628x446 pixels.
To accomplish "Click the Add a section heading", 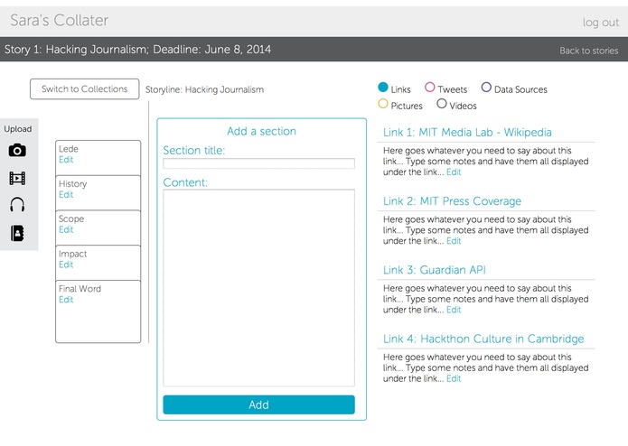I will tap(261, 131).
